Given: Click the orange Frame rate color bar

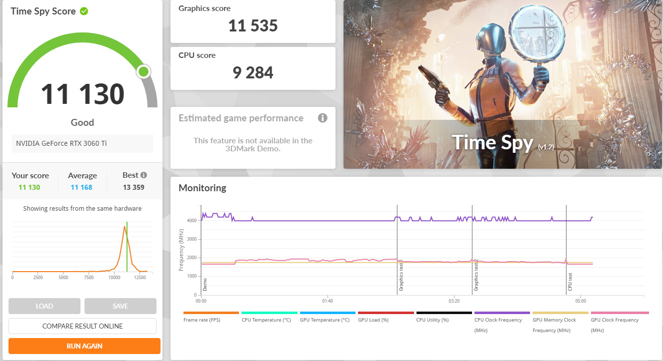Looking at the screenshot, I should pyautogui.click(x=211, y=313).
